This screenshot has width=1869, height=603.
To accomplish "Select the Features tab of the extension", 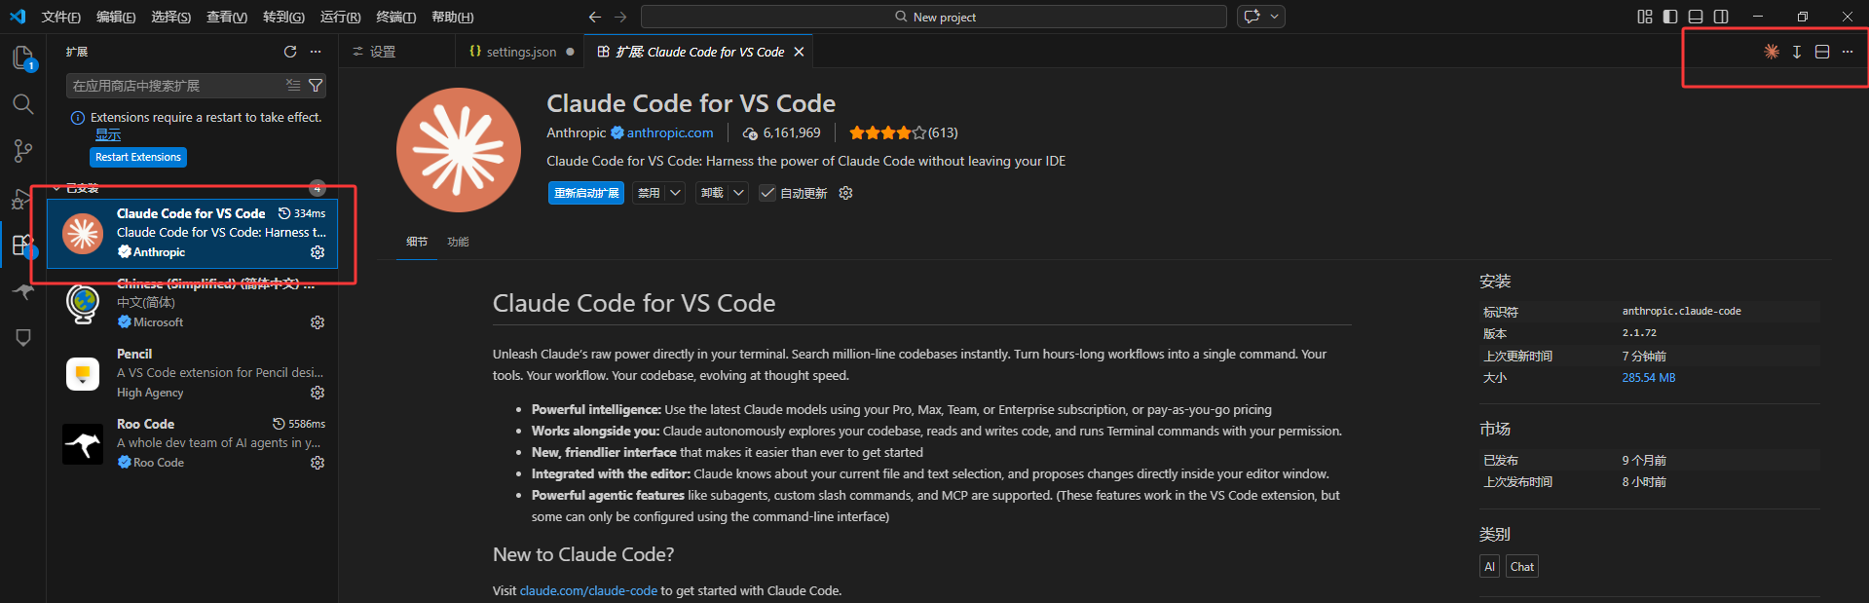I will [458, 242].
